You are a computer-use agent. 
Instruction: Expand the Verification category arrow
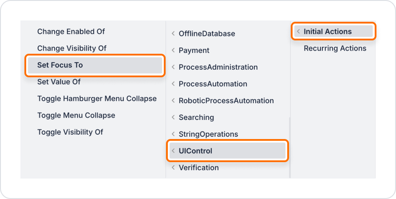coord(173,167)
